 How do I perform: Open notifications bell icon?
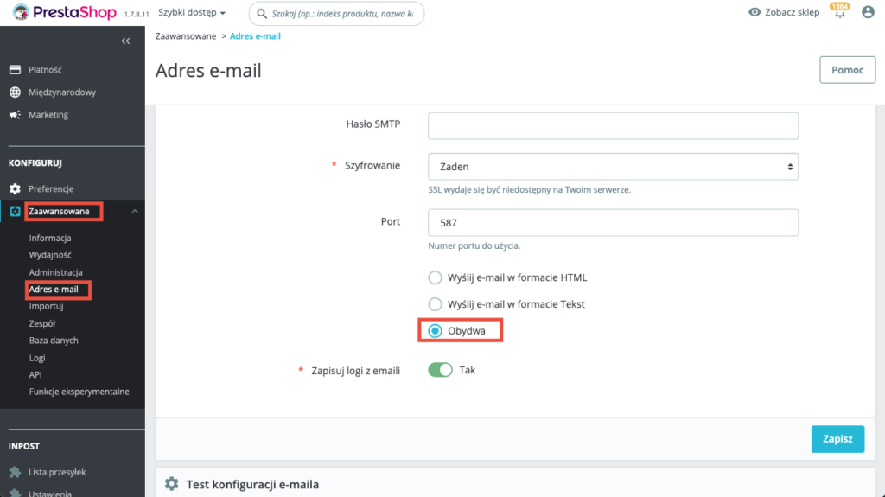[840, 13]
